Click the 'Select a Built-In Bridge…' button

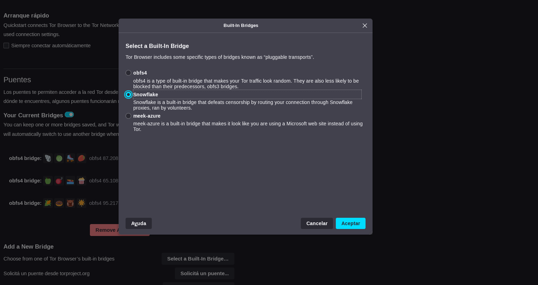point(198,259)
